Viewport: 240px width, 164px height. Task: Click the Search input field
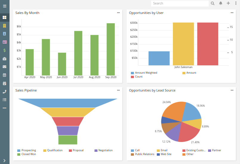180,3
